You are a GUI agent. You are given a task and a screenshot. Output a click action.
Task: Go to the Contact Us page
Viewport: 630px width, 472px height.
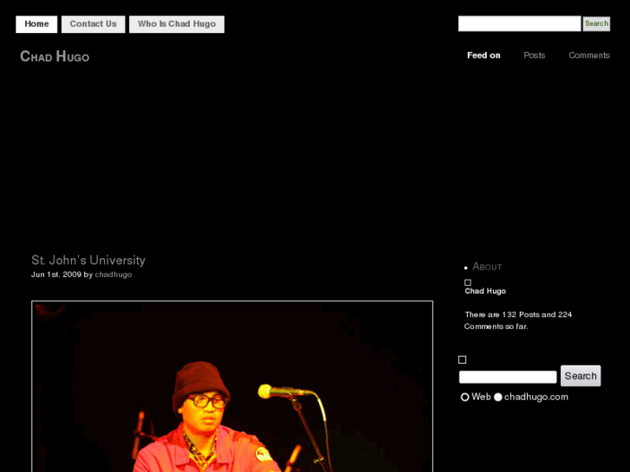click(x=93, y=24)
